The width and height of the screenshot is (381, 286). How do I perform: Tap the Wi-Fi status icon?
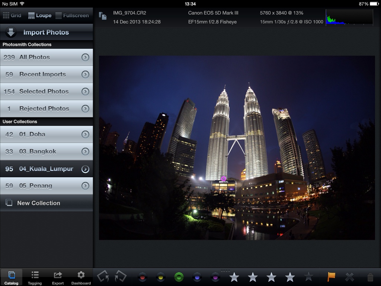tap(22, 4)
